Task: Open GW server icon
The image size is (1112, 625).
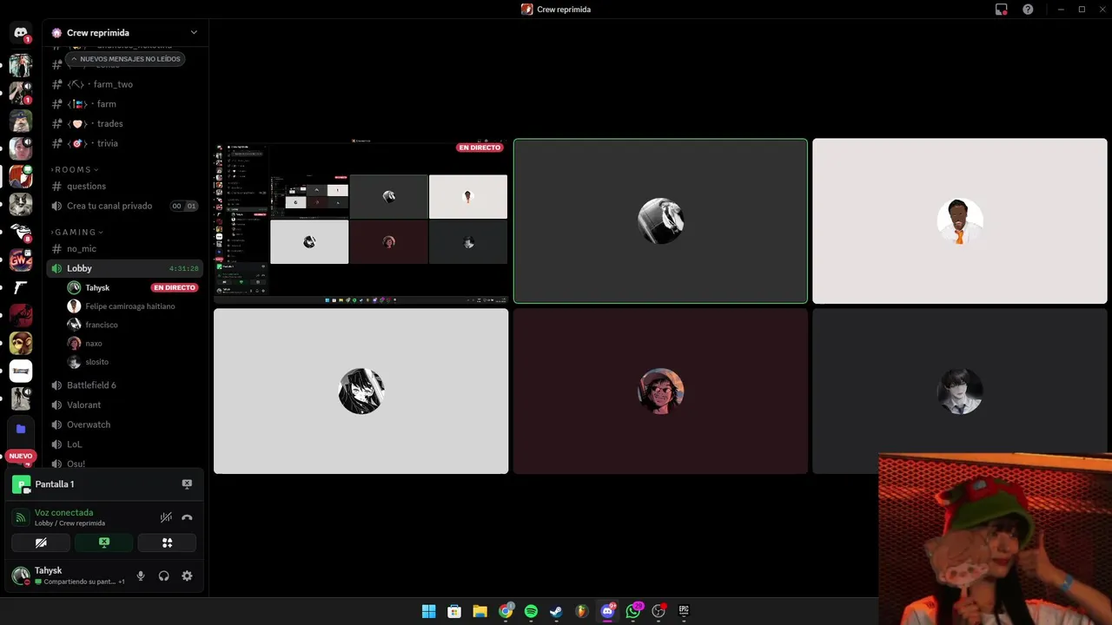Action: click(21, 260)
